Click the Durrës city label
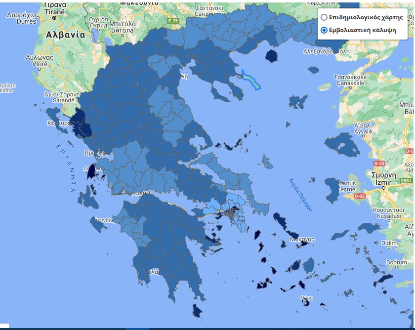This screenshot has width=415, height=330. pos(27,21)
